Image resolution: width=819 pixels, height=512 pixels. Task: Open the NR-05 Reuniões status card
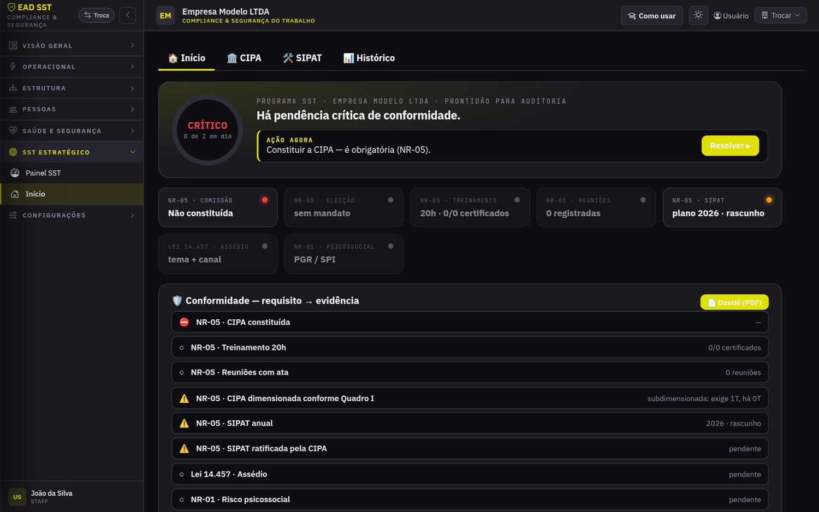(x=596, y=207)
